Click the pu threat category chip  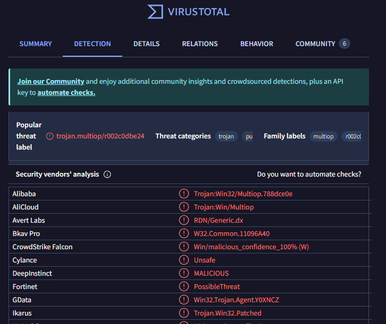[x=248, y=136]
